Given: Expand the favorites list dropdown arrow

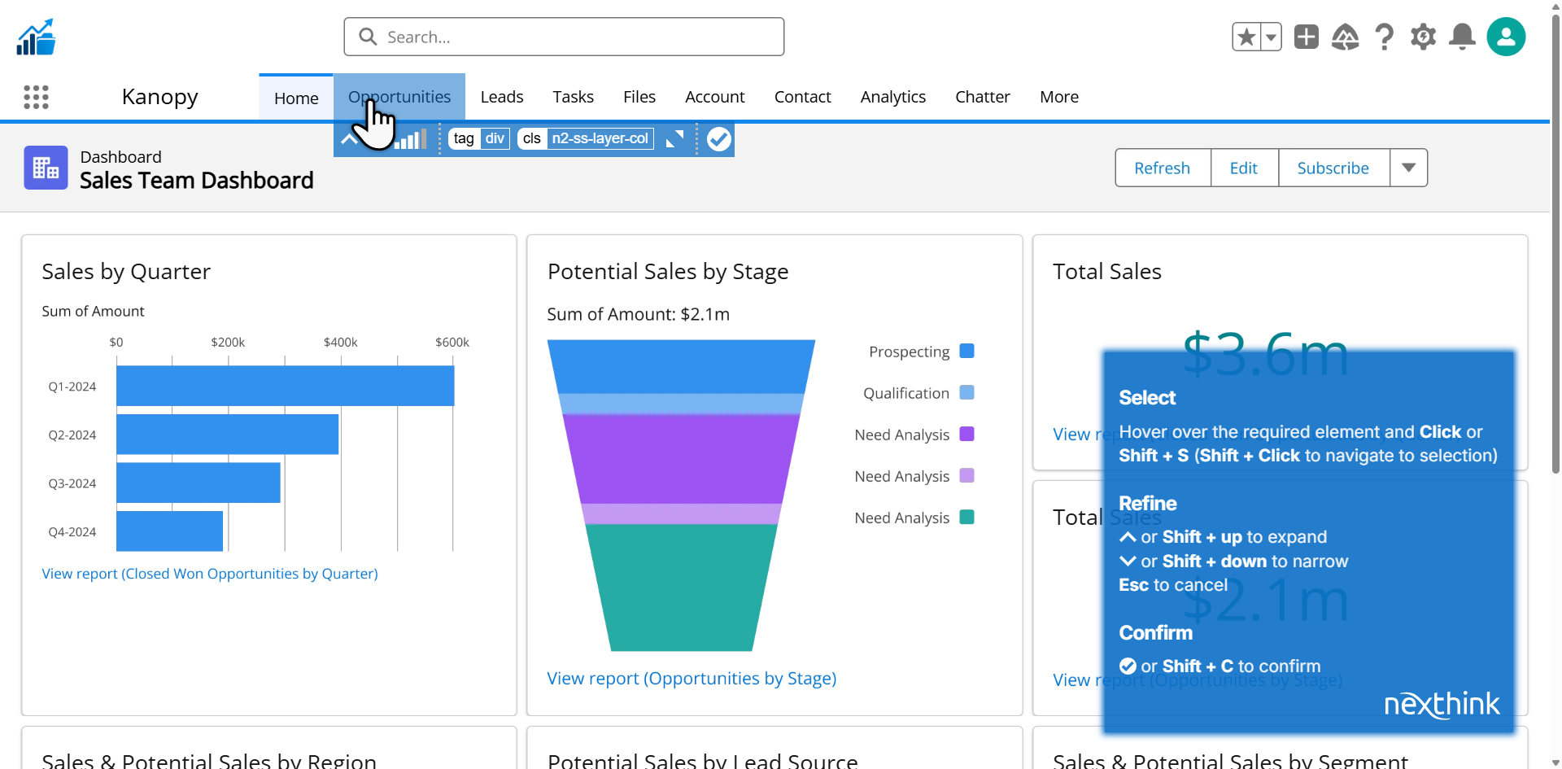Looking at the screenshot, I should click(x=1271, y=37).
